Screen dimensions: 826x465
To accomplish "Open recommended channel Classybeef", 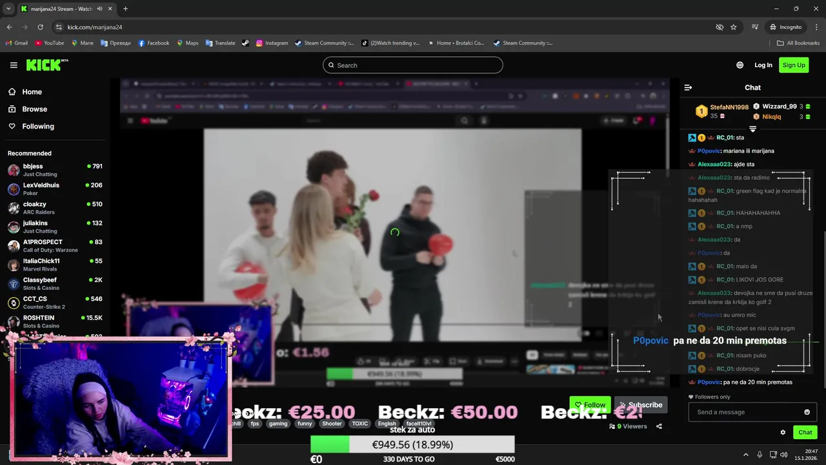I will click(x=55, y=284).
